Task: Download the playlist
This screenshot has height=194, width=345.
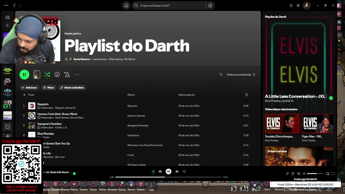Action: (x=57, y=75)
